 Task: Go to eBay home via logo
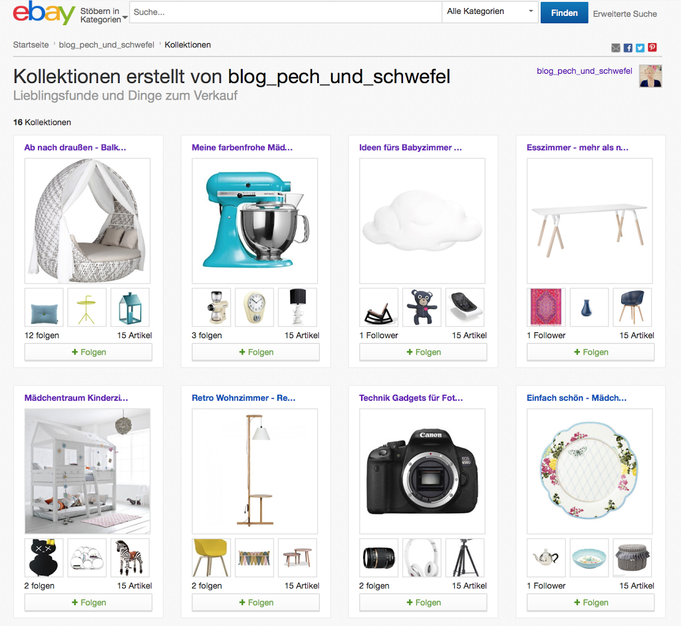44,13
